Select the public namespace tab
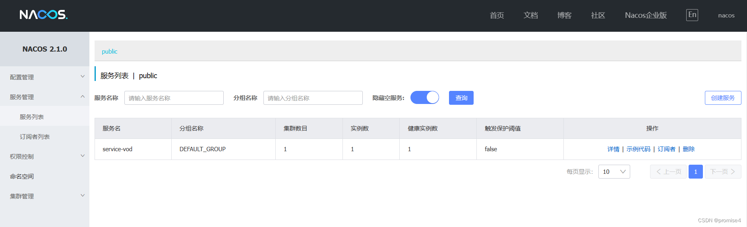This screenshot has height=227, width=747. click(x=110, y=52)
